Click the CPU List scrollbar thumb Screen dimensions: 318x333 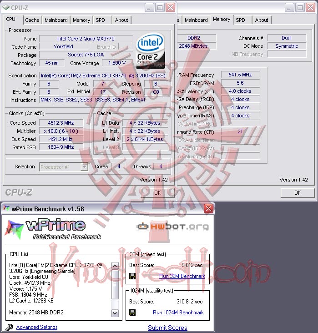click(115, 284)
